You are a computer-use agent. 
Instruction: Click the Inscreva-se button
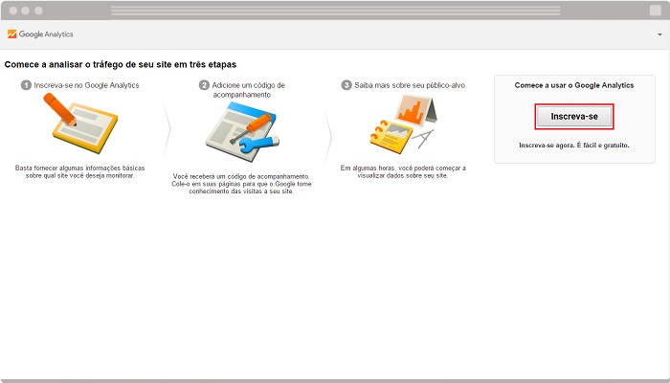click(574, 116)
